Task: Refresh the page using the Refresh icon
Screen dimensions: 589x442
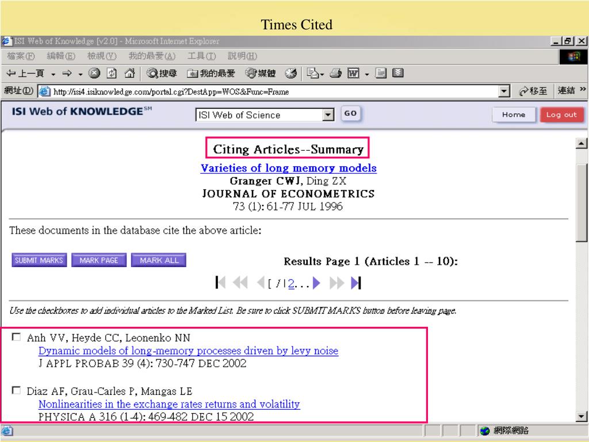Action: pyautogui.click(x=112, y=73)
